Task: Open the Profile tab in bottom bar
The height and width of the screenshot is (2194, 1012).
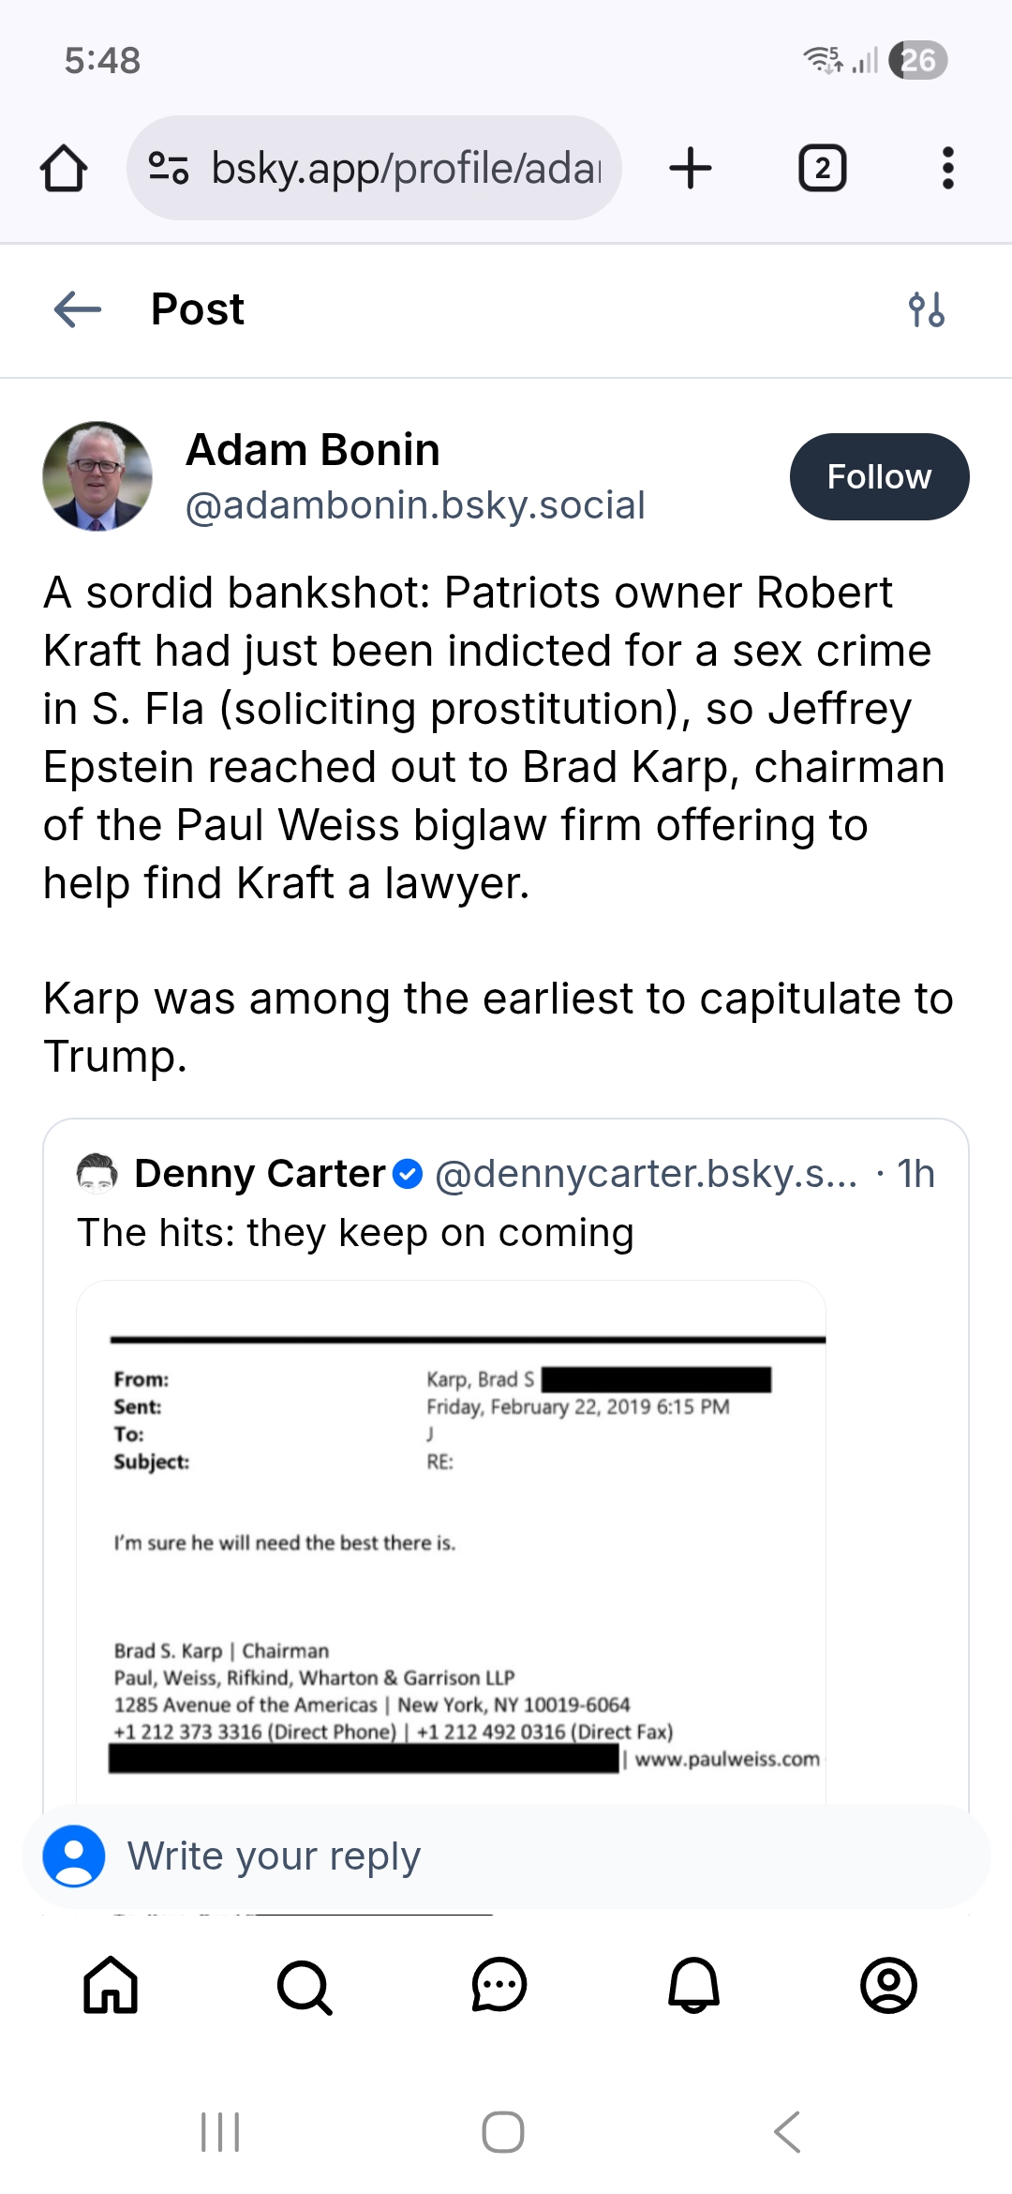Action: tap(888, 1984)
